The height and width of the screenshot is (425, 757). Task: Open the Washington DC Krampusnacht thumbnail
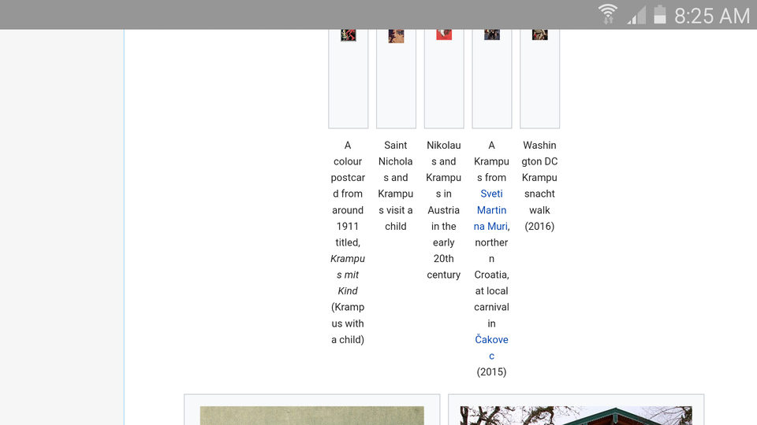539,34
